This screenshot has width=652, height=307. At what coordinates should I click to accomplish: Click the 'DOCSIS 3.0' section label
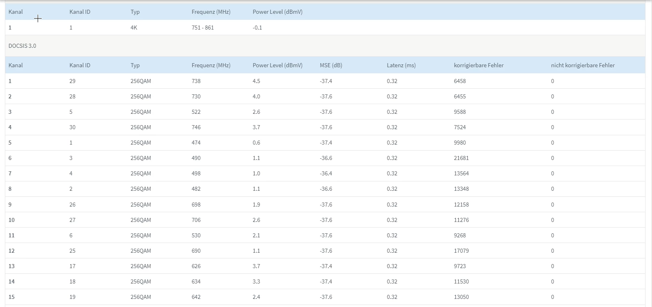tap(22, 46)
